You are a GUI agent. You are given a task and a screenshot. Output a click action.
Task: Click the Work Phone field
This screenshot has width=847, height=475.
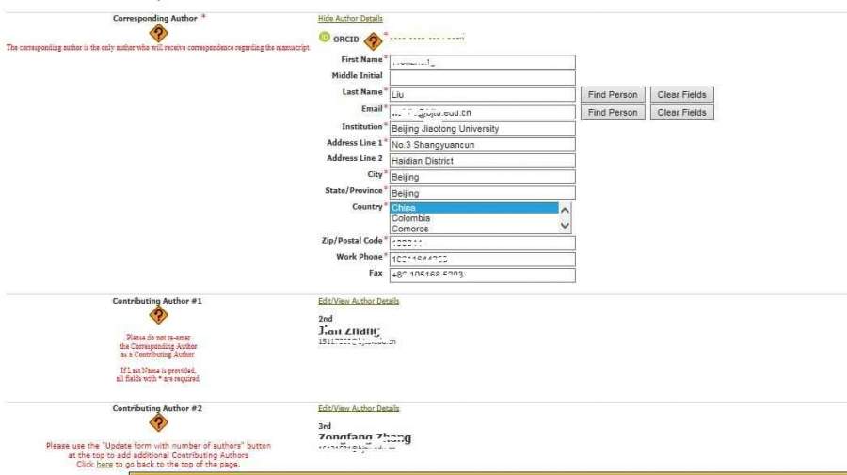point(483,259)
